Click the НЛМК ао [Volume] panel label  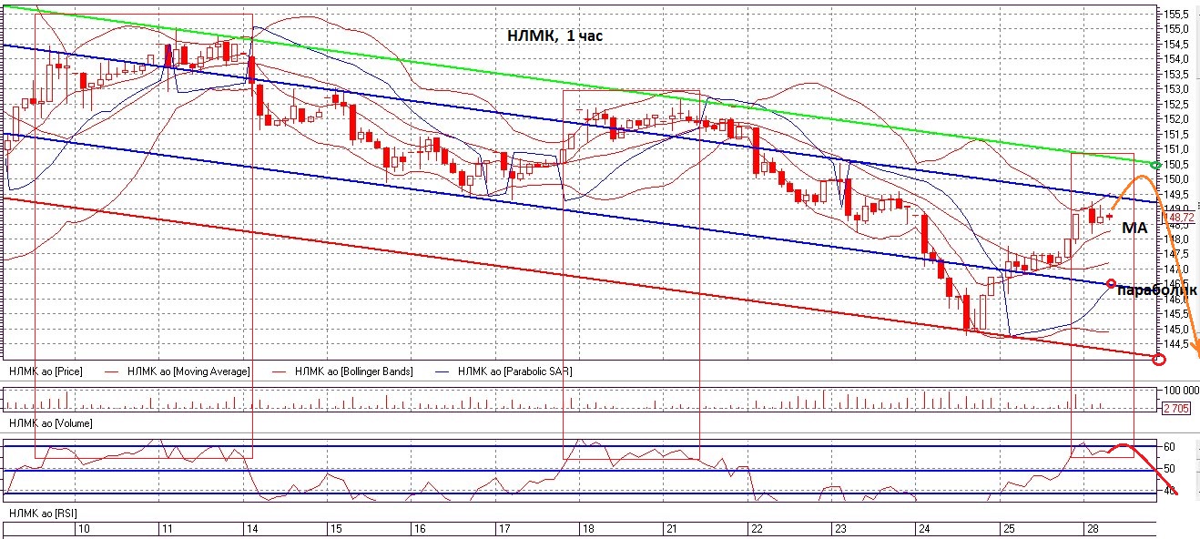click(x=50, y=423)
